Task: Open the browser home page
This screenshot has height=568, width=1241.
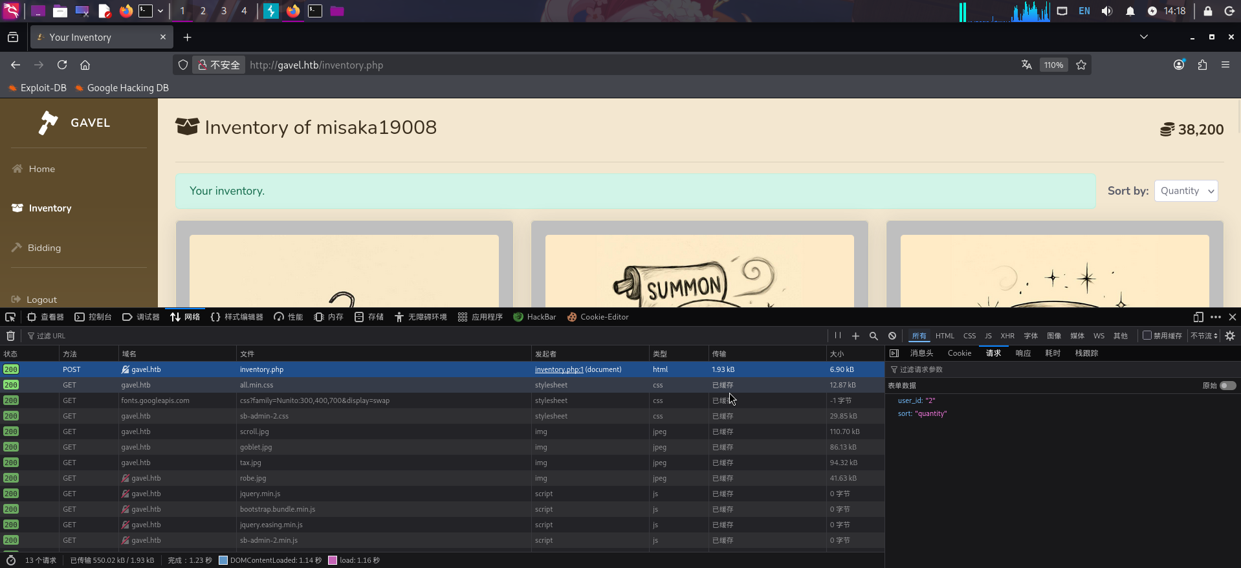Action: (x=85, y=65)
